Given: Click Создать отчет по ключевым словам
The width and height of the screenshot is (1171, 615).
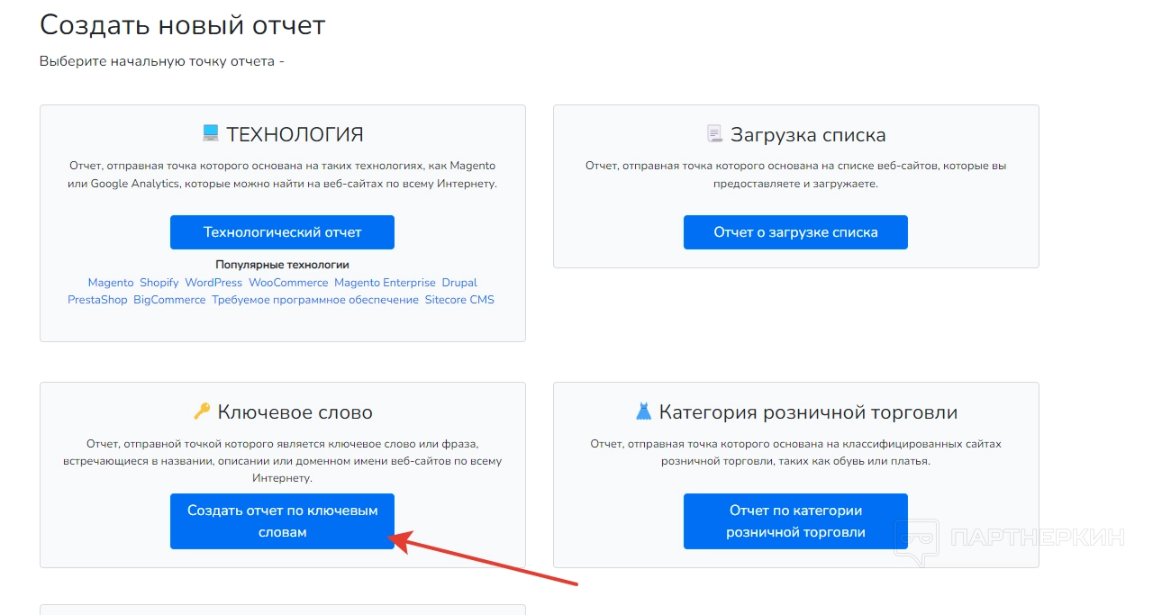Looking at the screenshot, I should click(x=282, y=521).
